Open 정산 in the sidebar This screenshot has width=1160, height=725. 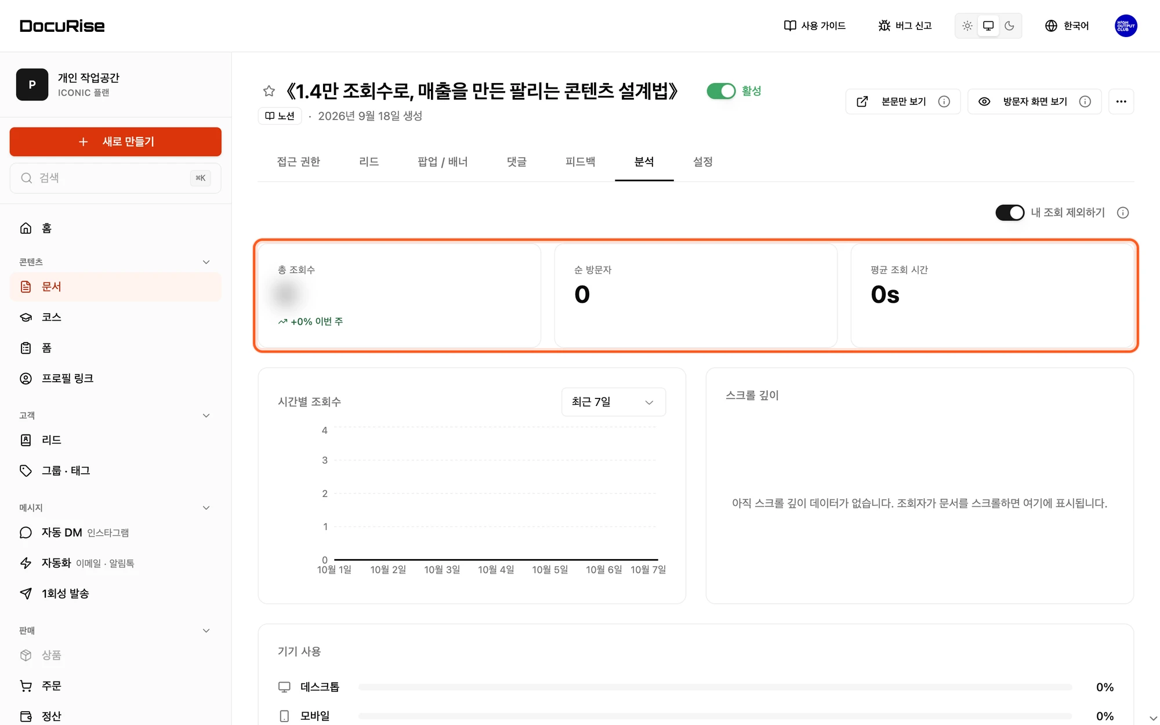pyautogui.click(x=115, y=716)
